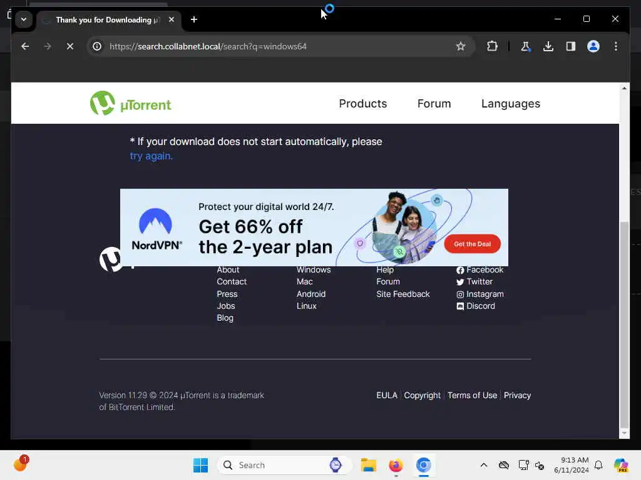
Task: Toggle browser side panel icon
Action: pos(571,46)
